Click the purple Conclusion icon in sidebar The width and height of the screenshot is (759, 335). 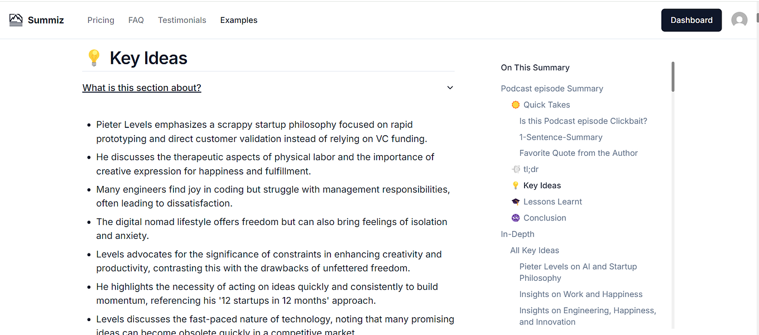click(516, 218)
